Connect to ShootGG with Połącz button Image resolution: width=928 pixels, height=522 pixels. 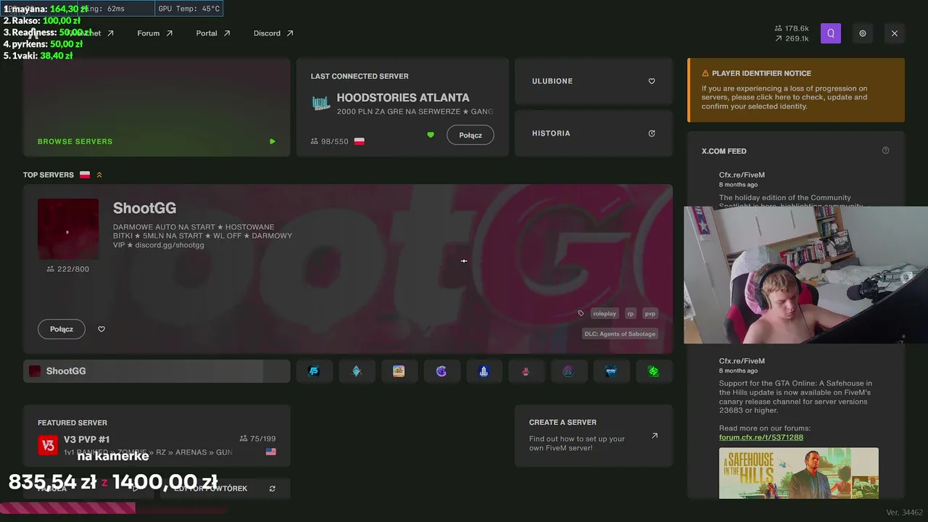[62, 329]
